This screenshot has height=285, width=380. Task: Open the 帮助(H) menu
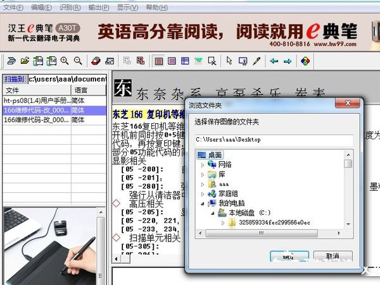(156, 8)
